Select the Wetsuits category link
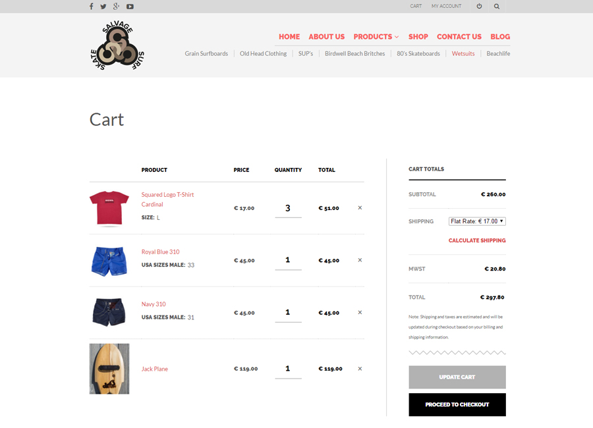The width and height of the screenshot is (593, 428). click(x=463, y=53)
